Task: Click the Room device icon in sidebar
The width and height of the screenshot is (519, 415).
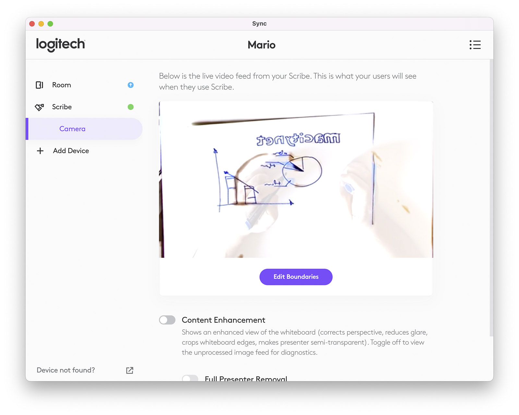Action: pos(39,85)
